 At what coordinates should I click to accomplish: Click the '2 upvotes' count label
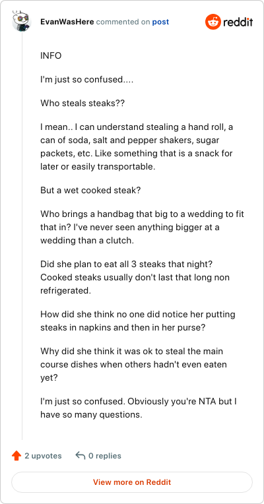click(x=43, y=456)
